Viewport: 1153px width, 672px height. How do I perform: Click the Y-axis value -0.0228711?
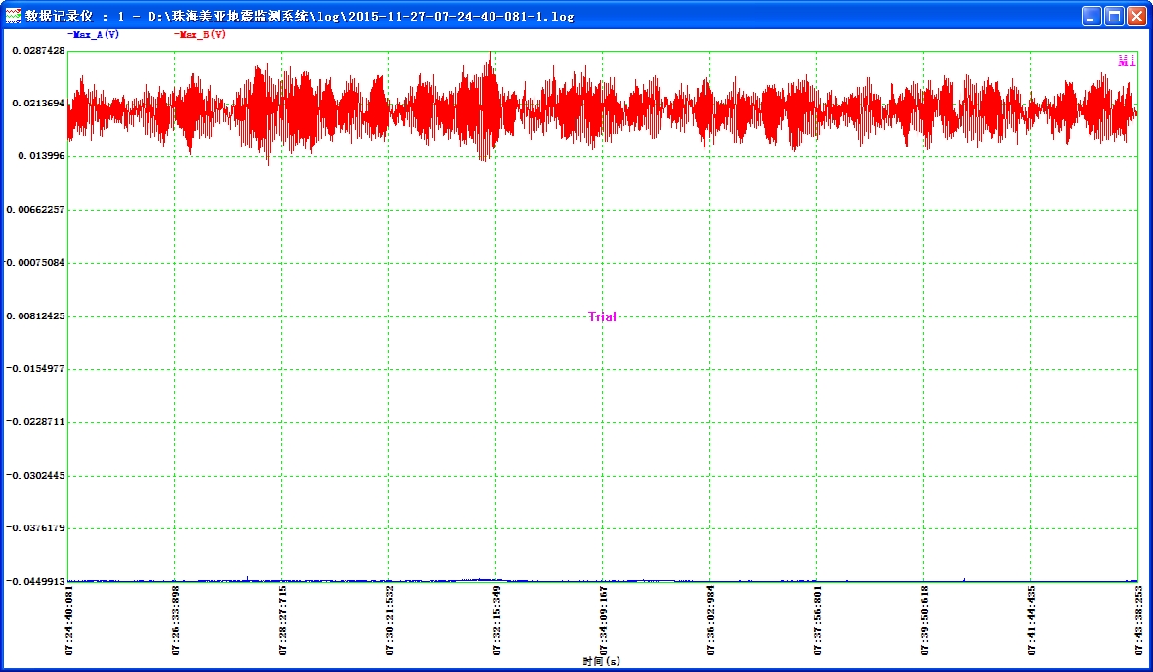36,422
